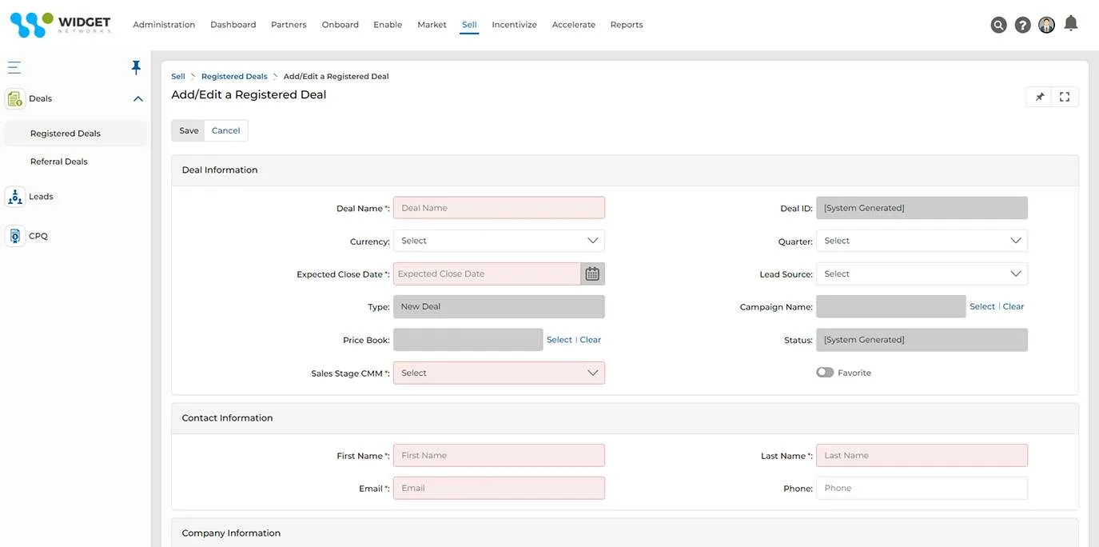
Task: Click the Expected Close Date field
Action: point(487,273)
